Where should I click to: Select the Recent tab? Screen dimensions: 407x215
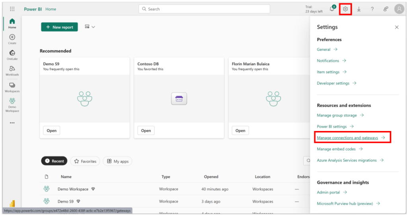[54, 161]
